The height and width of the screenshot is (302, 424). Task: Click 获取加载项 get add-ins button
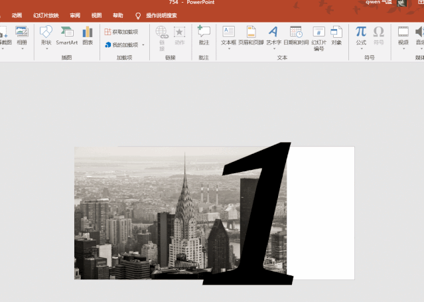[121, 31]
